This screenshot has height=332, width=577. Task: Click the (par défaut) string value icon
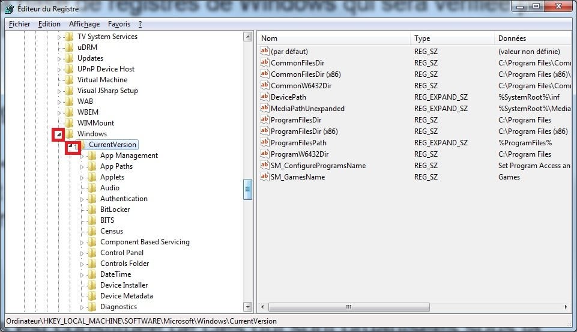[x=265, y=51]
